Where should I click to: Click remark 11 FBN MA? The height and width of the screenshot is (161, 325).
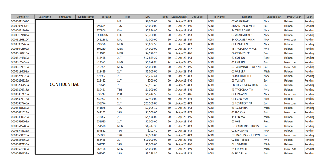point(247,117)
